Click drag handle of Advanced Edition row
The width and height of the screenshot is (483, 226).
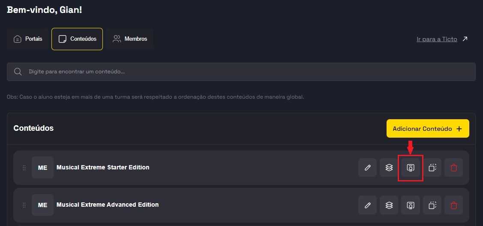coord(24,205)
